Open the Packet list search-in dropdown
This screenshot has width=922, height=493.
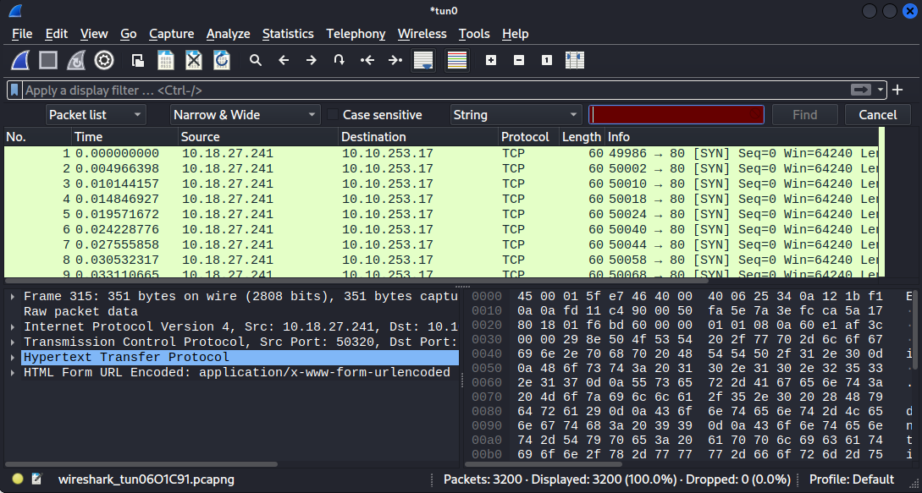[x=96, y=115]
